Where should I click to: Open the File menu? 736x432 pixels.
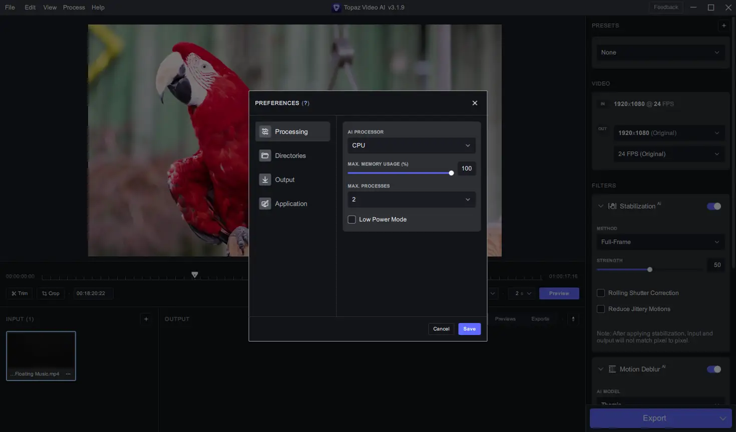pos(10,7)
